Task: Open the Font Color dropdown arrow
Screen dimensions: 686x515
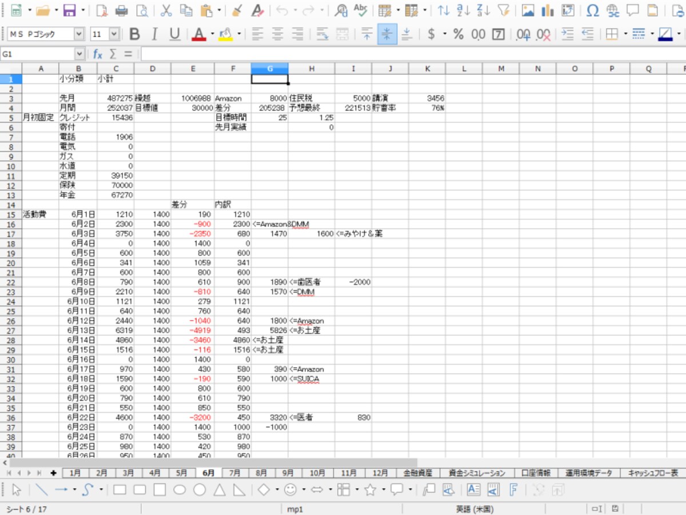Action: (212, 34)
